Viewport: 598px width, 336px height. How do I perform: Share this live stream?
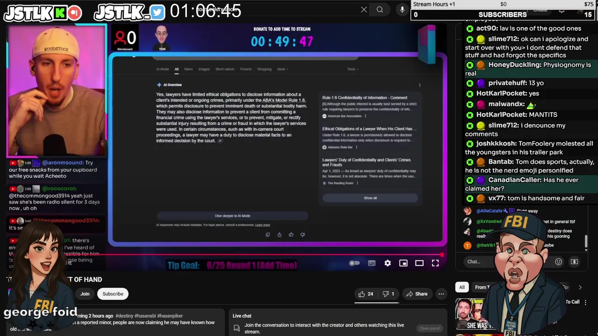pyautogui.click(x=417, y=294)
